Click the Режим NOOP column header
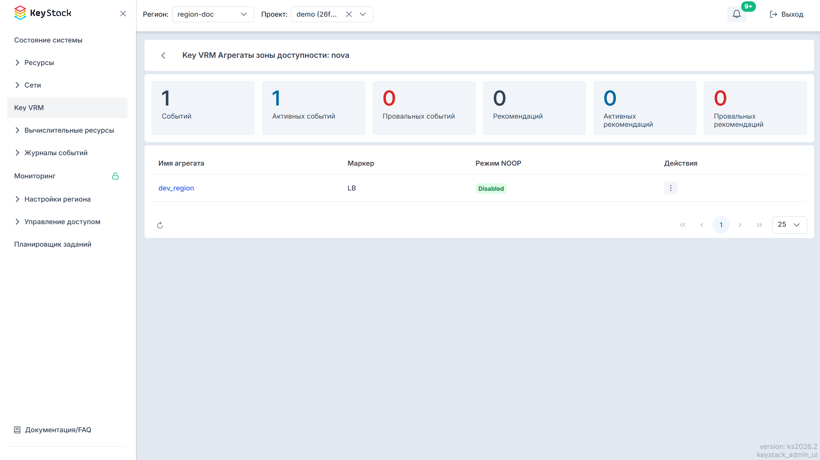820x460 pixels. click(498, 163)
